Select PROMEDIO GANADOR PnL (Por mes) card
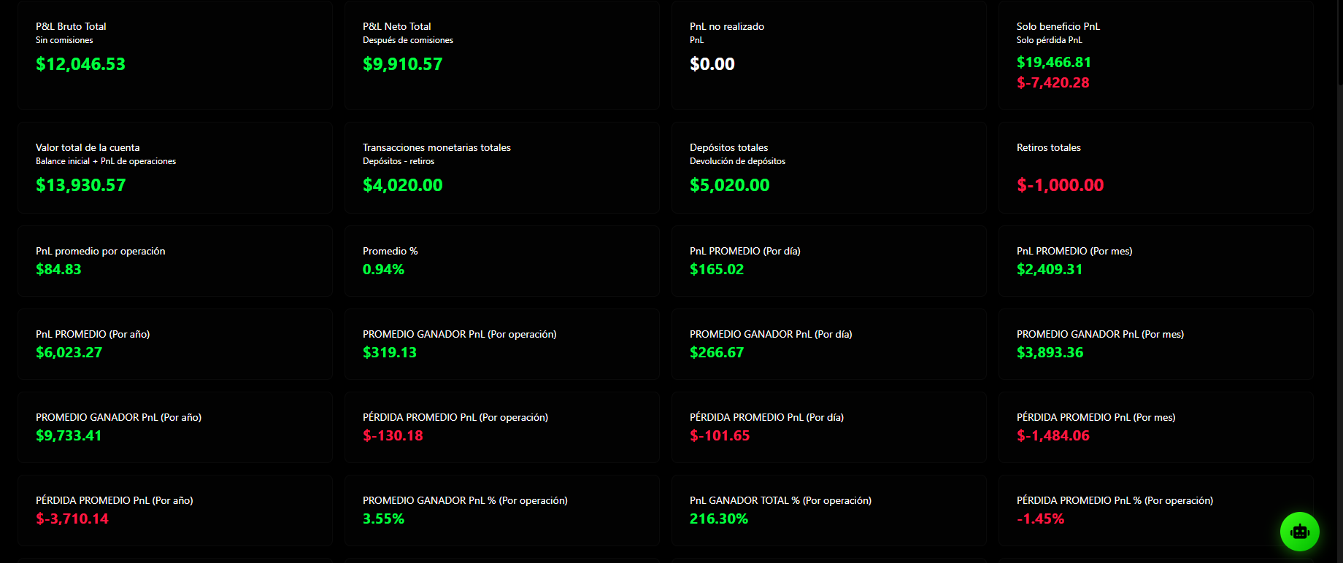The image size is (1343, 563). [x=1155, y=344]
